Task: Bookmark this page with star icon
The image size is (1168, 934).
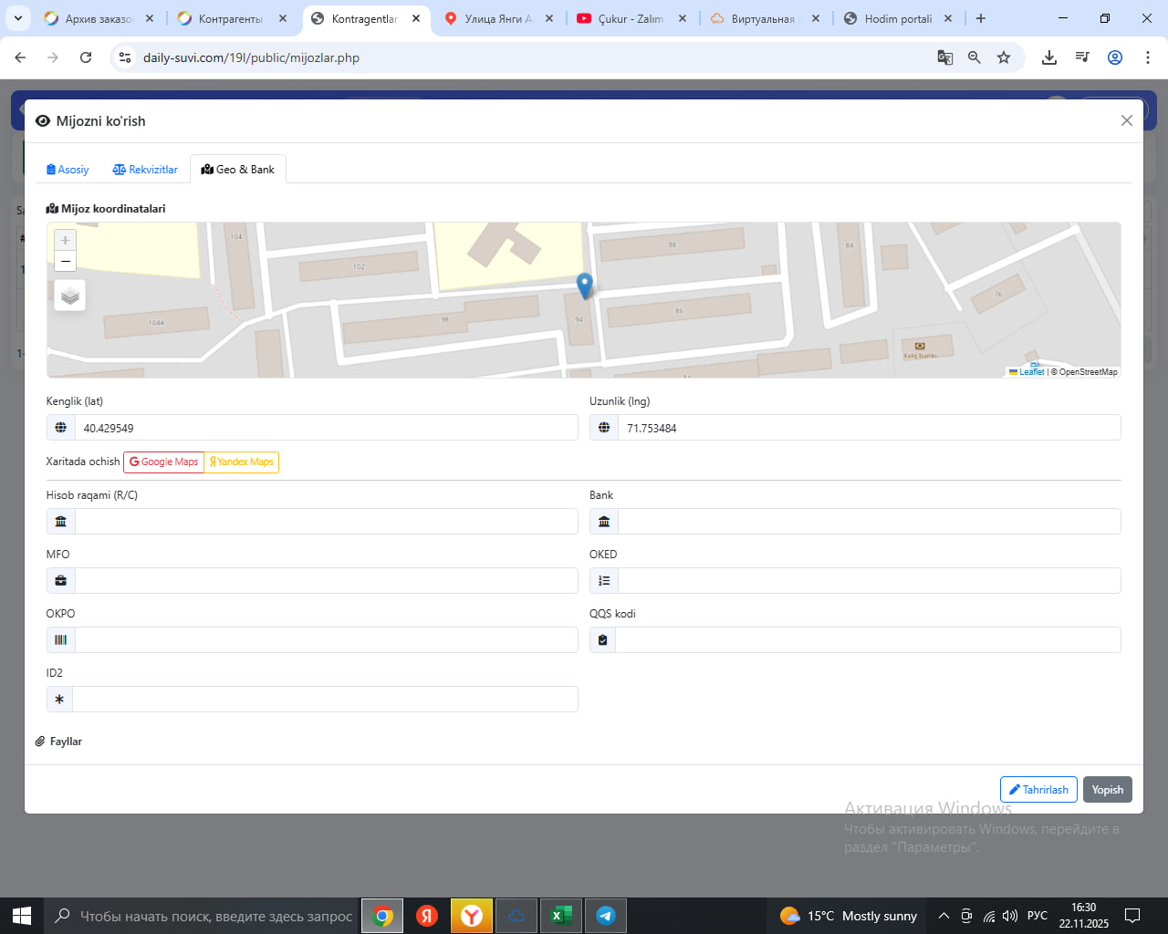Action: pyautogui.click(x=1004, y=57)
